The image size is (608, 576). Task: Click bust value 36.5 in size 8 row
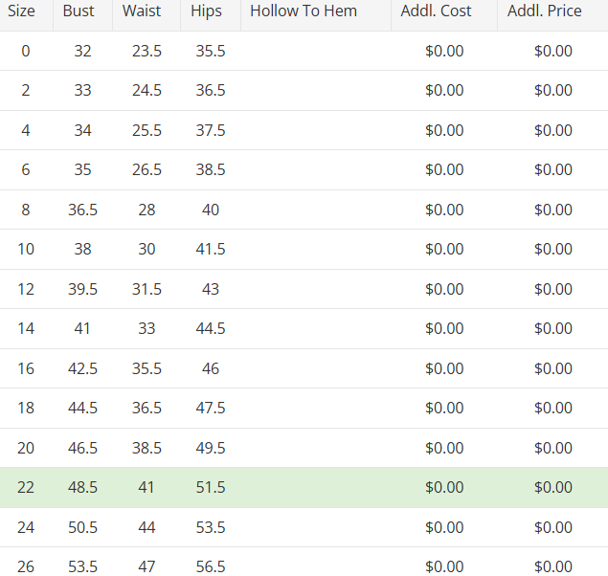click(x=82, y=210)
